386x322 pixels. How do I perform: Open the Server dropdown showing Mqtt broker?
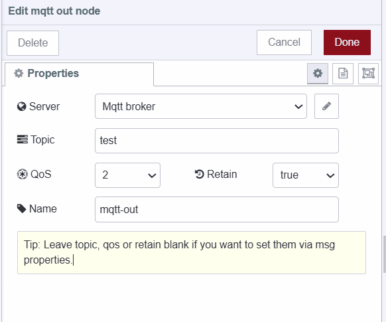201,106
